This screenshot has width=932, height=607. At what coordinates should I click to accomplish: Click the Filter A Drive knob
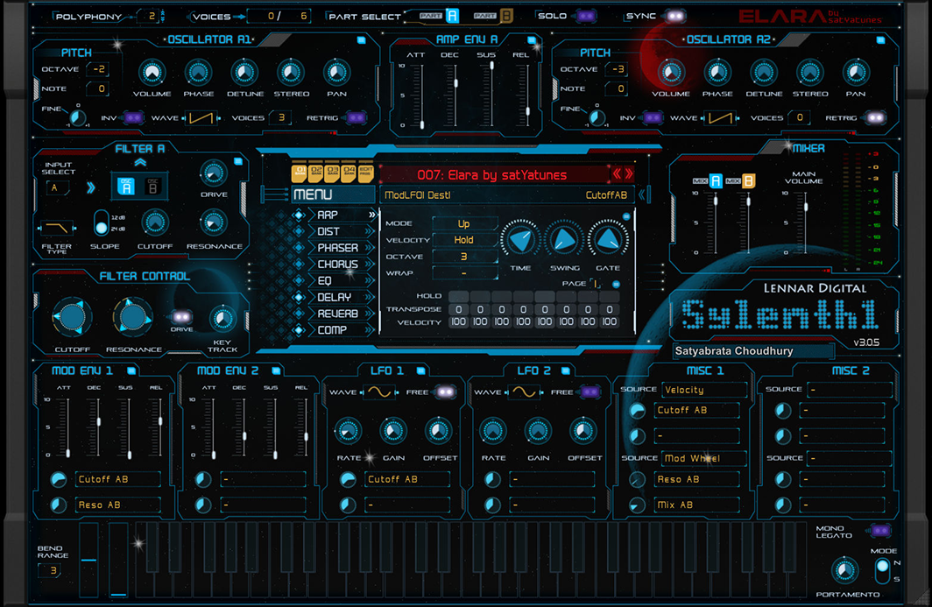pyautogui.click(x=214, y=173)
